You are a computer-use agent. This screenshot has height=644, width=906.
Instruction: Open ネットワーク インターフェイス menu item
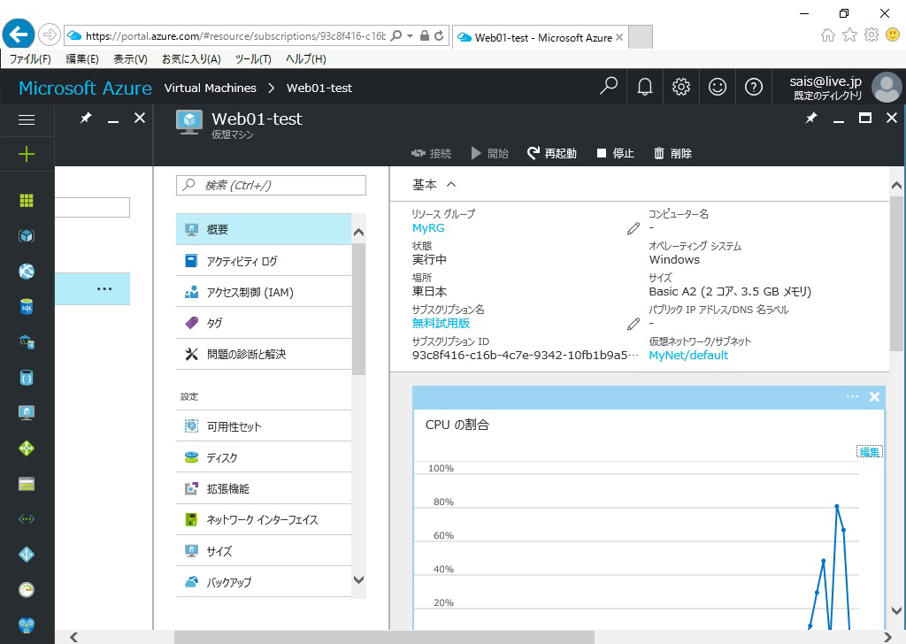coord(264,520)
